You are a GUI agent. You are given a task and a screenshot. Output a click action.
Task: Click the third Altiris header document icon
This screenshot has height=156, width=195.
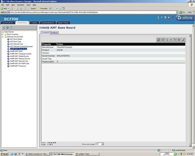point(165,18)
